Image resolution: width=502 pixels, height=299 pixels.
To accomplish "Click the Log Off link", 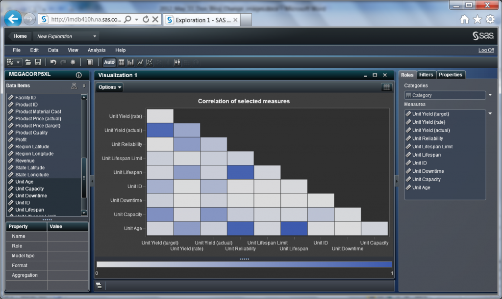I will (486, 50).
